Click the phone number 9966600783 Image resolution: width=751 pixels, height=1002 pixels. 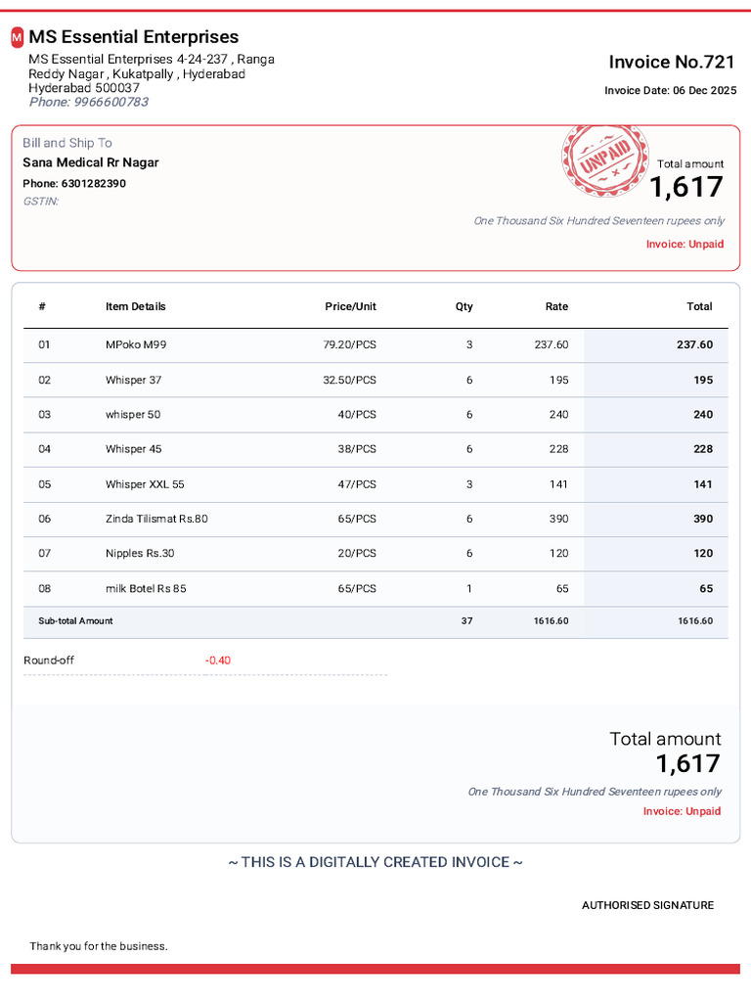point(111,102)
